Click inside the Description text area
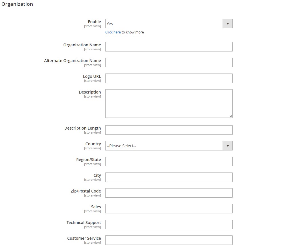The width and height of the screenshot is (307, 246). (169, 104)
